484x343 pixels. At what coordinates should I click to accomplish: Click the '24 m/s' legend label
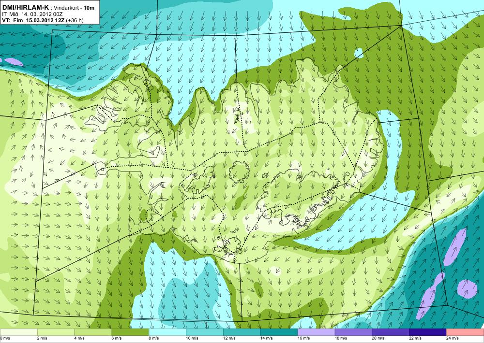click(x=453, y=338)
